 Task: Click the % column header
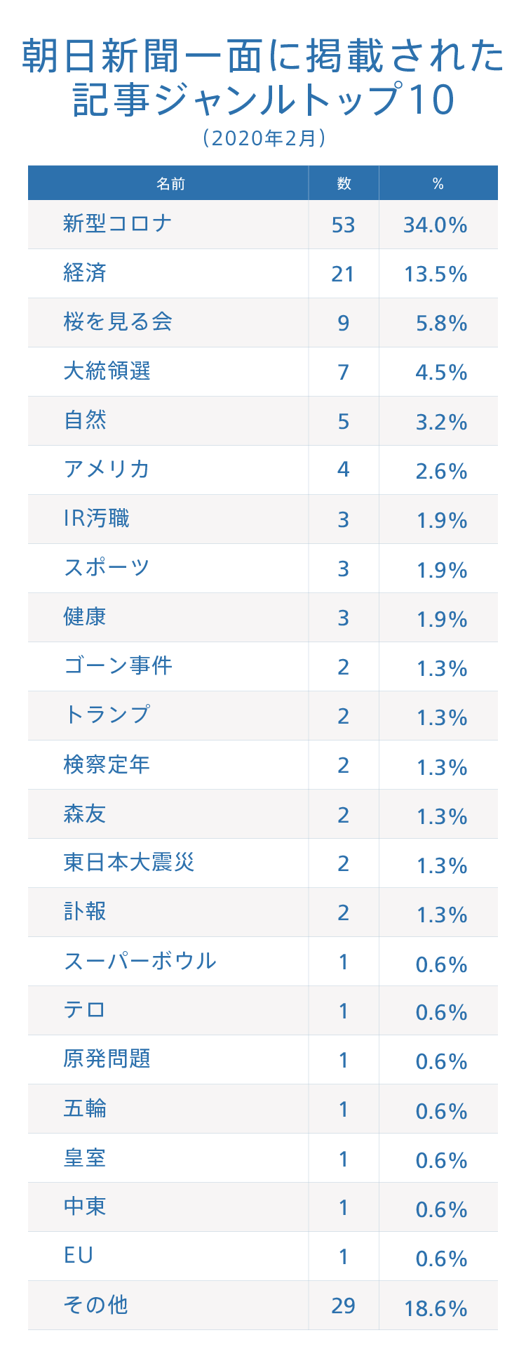[x=438, y=184]
